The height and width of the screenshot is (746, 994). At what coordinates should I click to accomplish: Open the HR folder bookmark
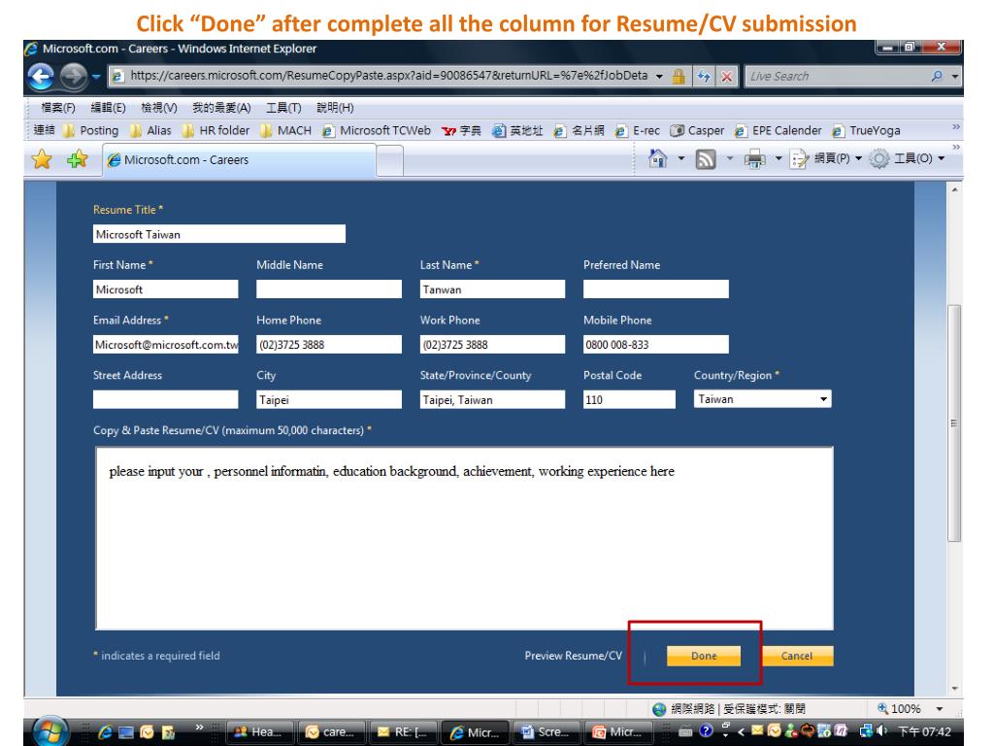pyautogui.click(x=215, y=131)
